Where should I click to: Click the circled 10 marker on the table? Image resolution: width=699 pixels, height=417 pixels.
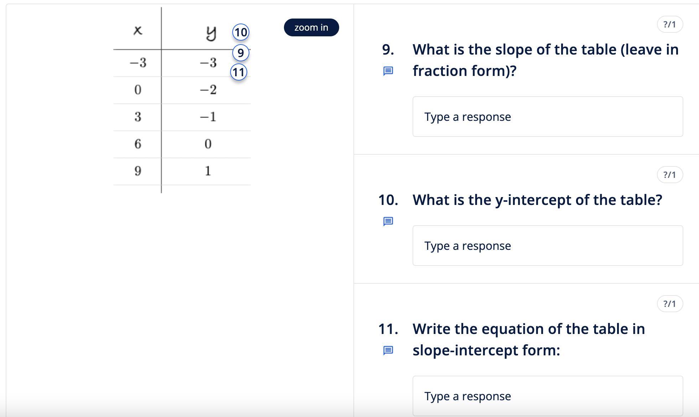[240, 32]
